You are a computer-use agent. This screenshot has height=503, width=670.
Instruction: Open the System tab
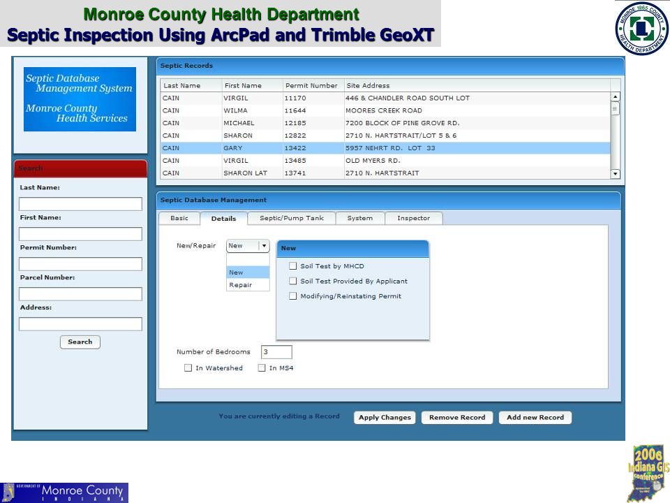(360, 218)
